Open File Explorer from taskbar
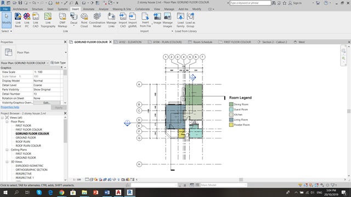The image size is (351, 197). point(84,192)
